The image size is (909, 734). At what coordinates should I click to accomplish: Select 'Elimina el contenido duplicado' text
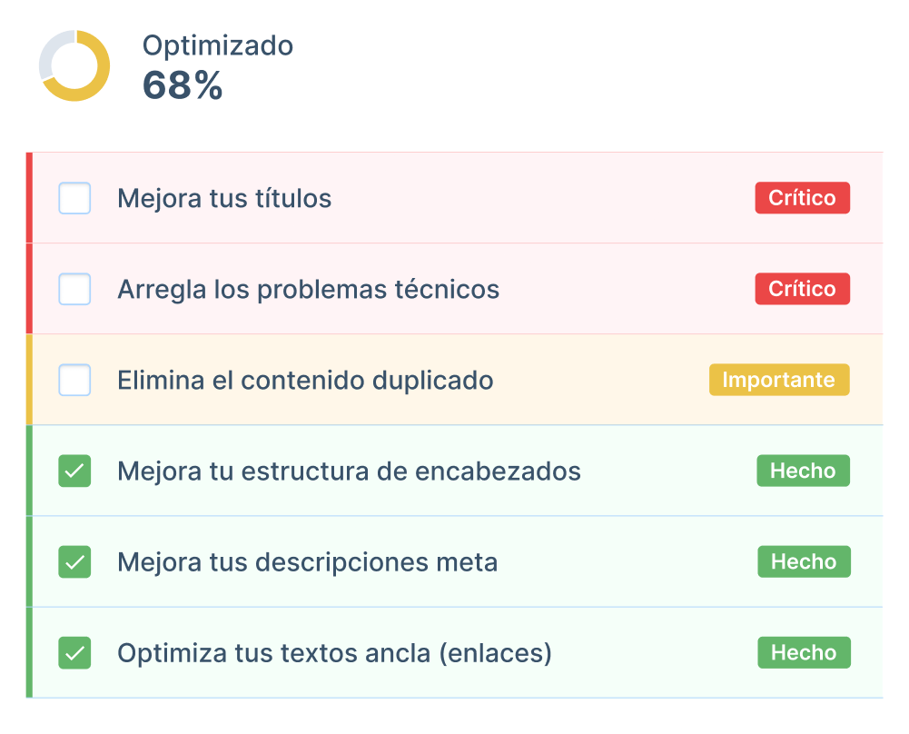coord(305,380)
